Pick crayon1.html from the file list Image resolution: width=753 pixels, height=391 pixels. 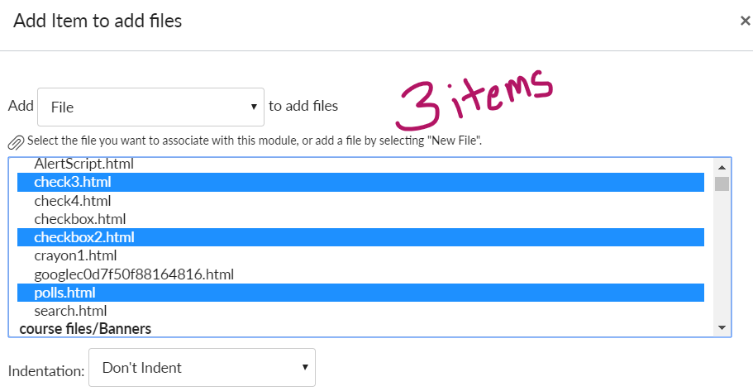[x=75, y=256]
